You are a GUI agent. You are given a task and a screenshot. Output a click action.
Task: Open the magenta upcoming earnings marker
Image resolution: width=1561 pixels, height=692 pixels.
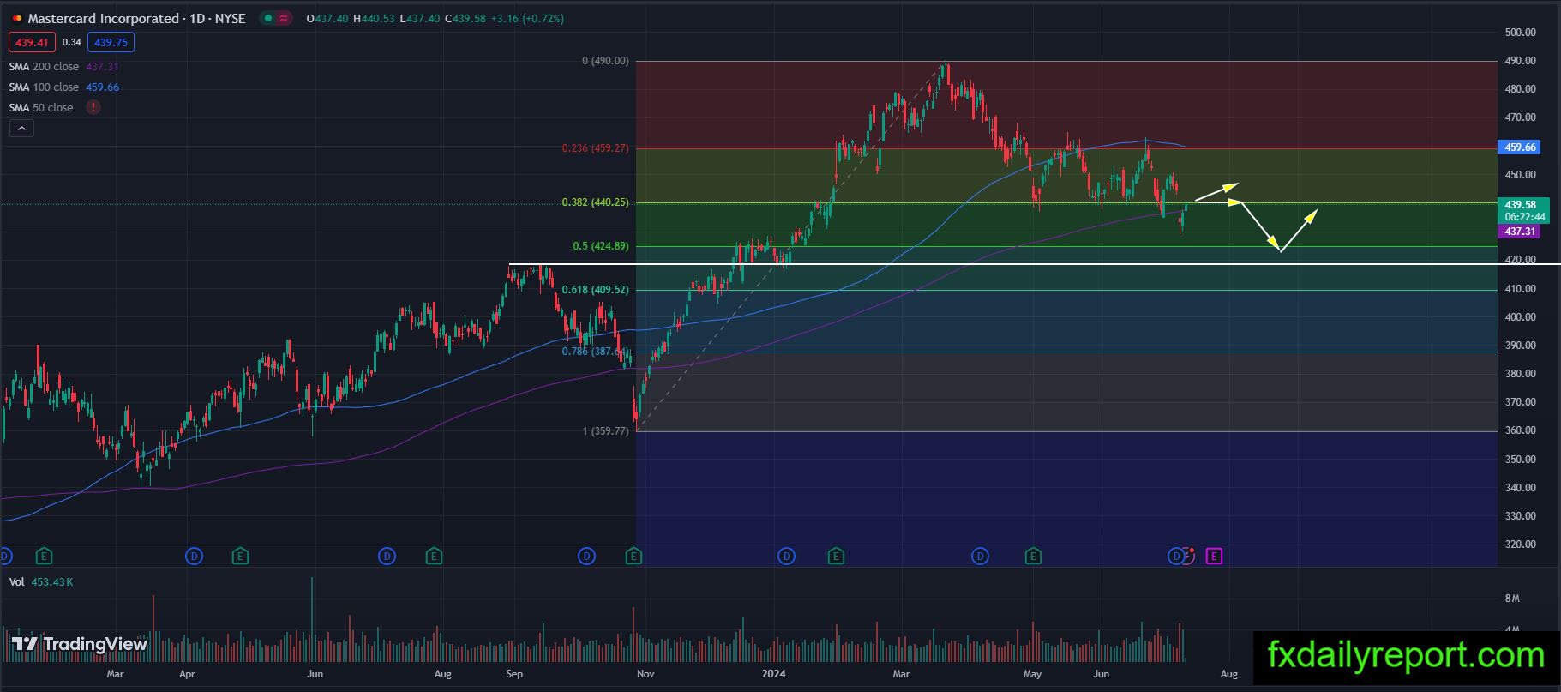[x=1214, y=557]
